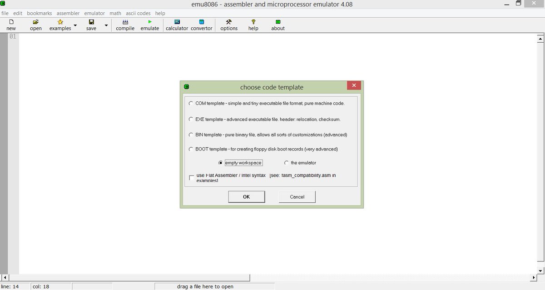545x290 pixels.
Task: Select the BIN template radio button
Action: click(x=191, y=135)
